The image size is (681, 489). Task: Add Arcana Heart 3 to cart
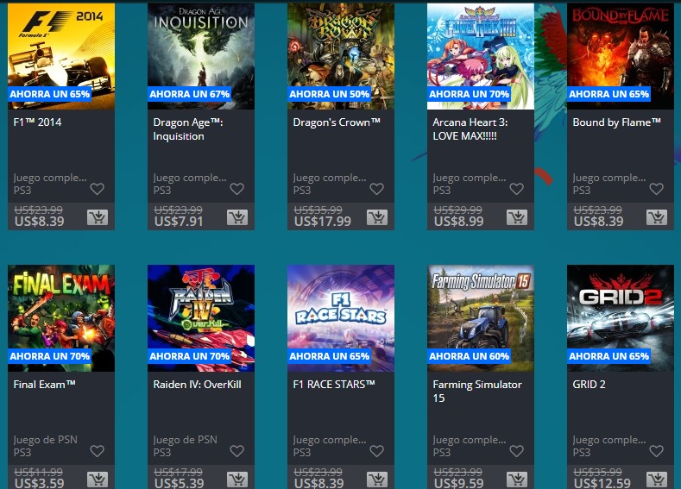[517, 217]
